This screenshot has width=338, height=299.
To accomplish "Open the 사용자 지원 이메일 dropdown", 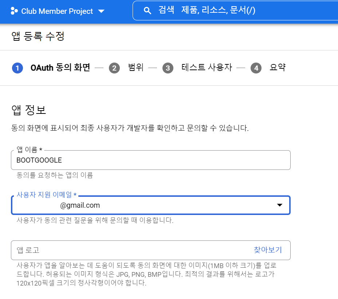I will (151, 205).
